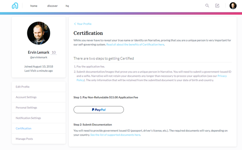Pay the fee with PayPal button
This screenshot has width=242, height=150.
pos(99,110)
